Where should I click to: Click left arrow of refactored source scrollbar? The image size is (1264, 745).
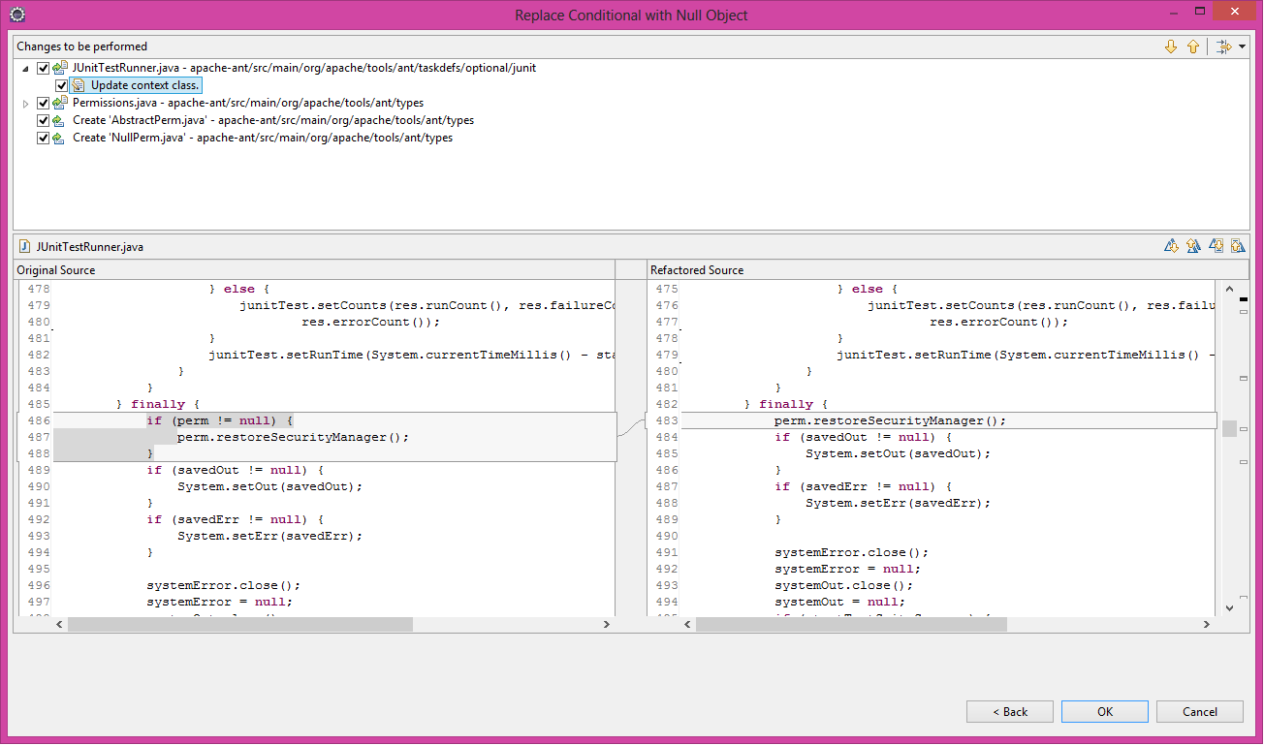(687, 625)
